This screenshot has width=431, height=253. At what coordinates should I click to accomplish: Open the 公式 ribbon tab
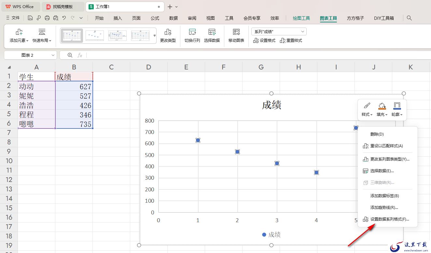click(x=155, y=18)
